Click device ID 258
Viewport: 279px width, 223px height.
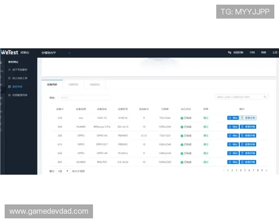pos(60,136)
